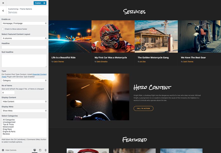Collapse the sidebar with Hide Controls

point(9,150)
